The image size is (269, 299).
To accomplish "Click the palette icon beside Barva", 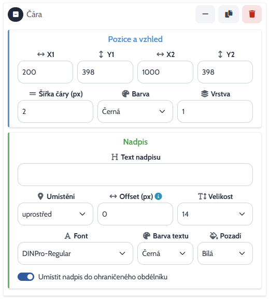I will click(125, 94).
